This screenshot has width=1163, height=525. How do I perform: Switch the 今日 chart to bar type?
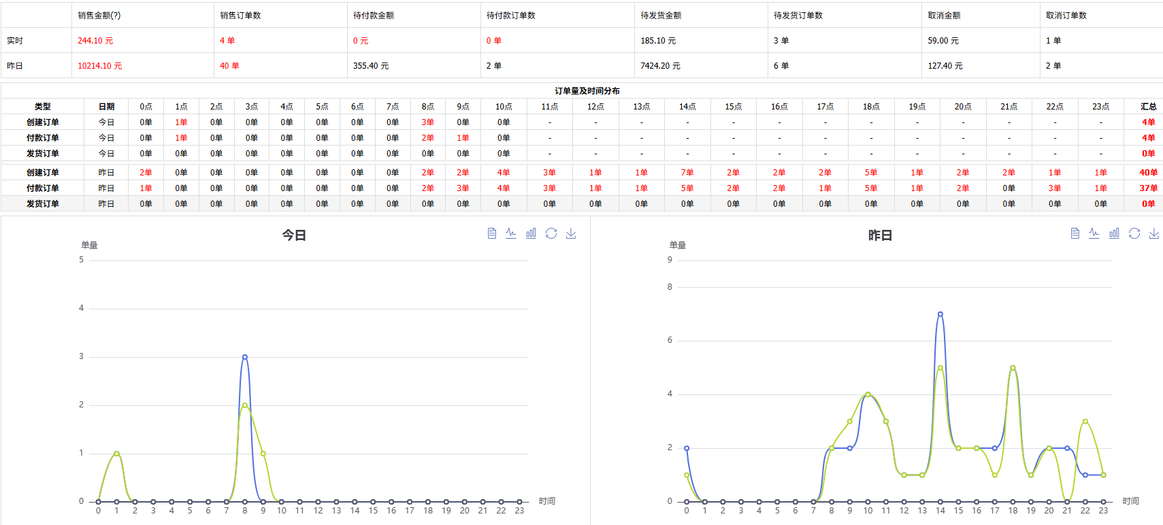(x=531, y=233)
